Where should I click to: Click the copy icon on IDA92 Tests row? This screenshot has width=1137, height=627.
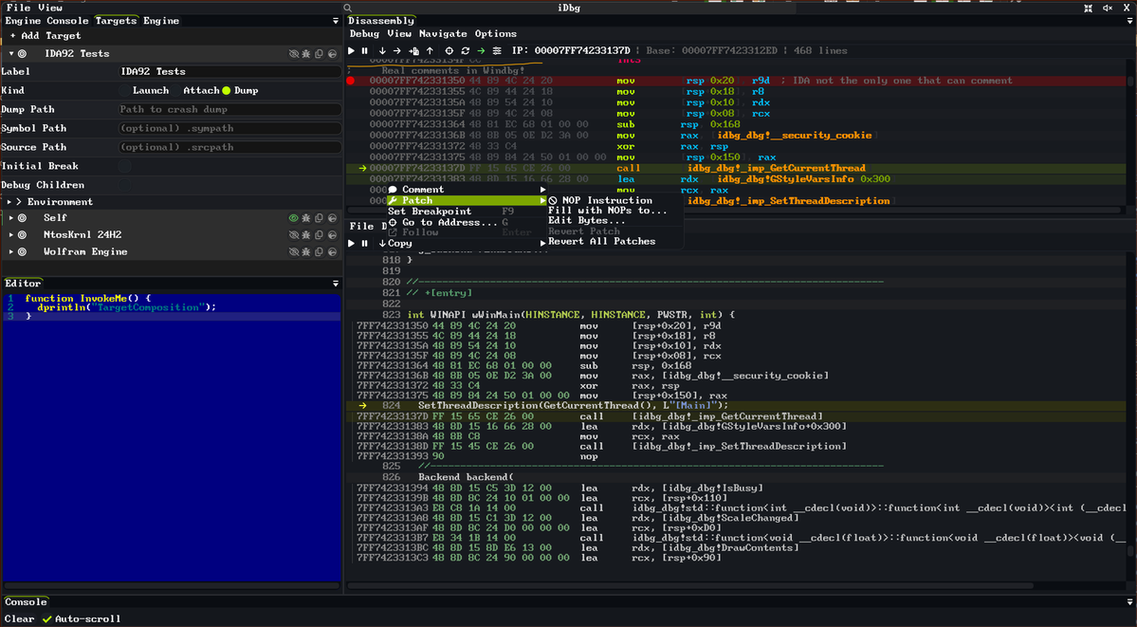tap(319, 54)
